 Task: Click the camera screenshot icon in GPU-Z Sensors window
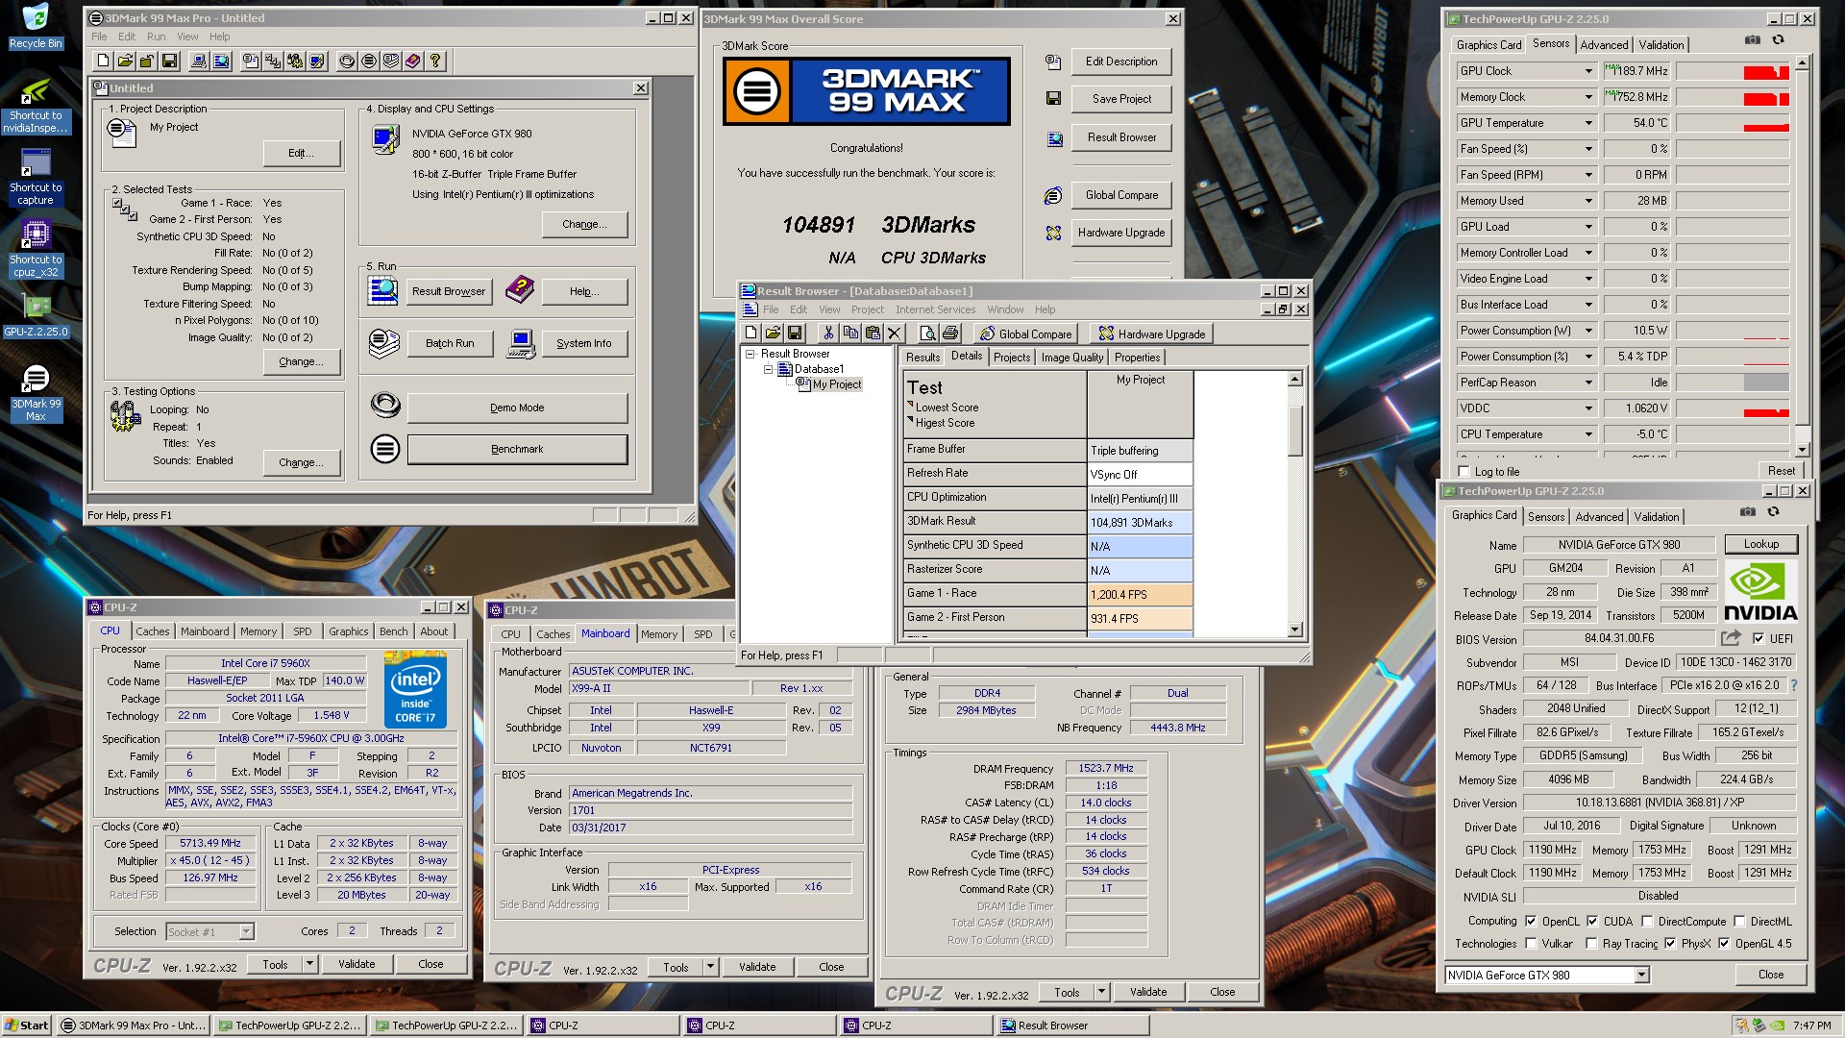[x=1753, y=40]
